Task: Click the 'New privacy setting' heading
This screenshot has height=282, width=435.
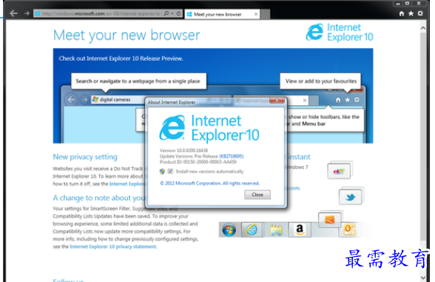Action: [x=85, y=157]
